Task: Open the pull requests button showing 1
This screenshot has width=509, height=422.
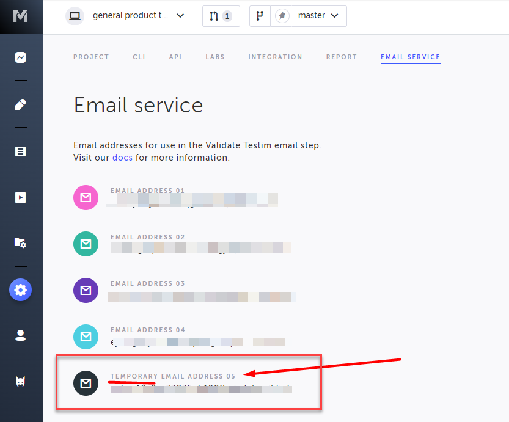Action: [221, 16]
